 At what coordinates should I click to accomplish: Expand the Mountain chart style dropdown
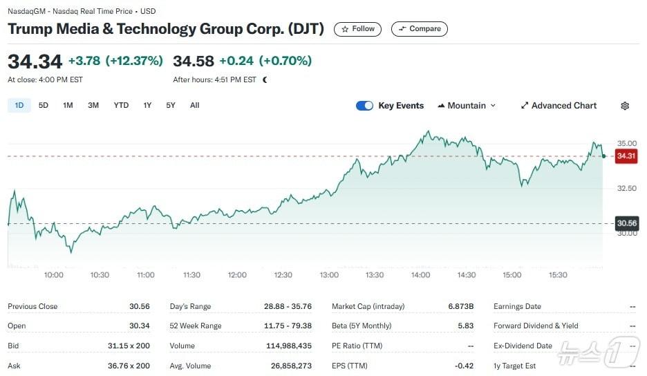[493, 106]
